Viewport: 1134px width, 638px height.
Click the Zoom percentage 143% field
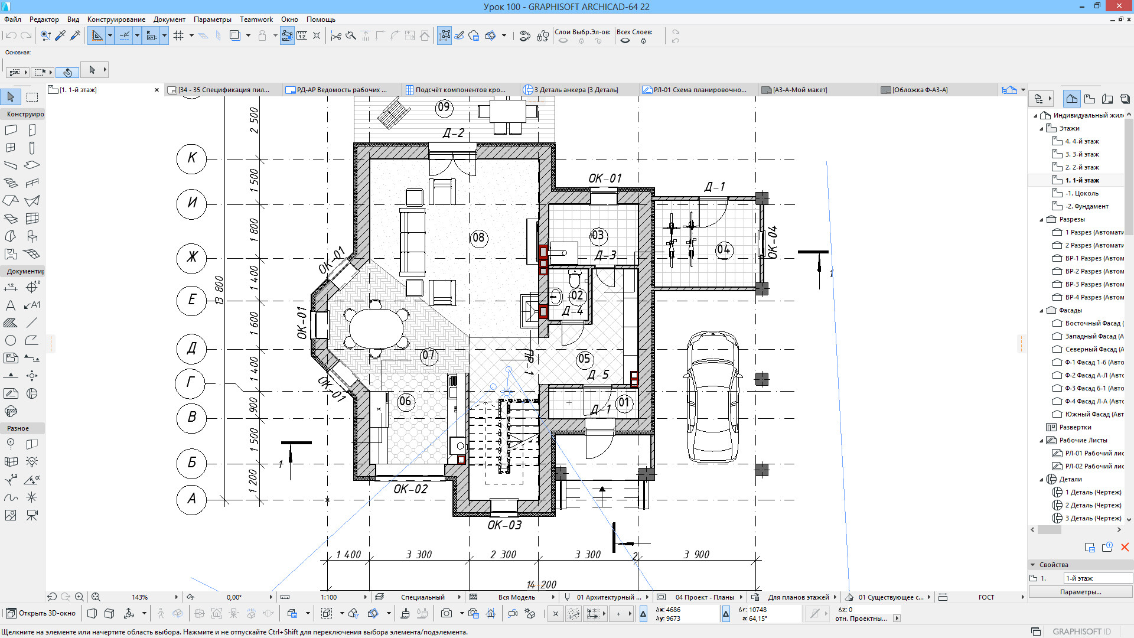point(142,597)
